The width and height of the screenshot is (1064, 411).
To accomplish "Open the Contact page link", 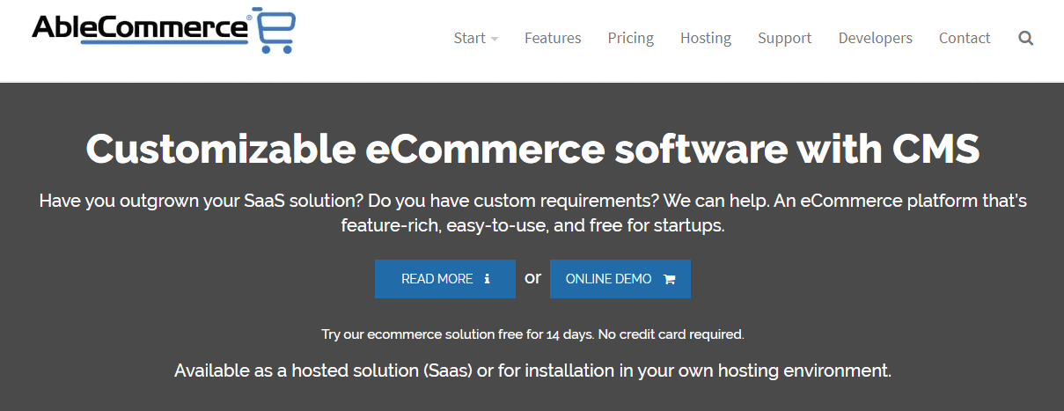I will click(x=965, y=38).
